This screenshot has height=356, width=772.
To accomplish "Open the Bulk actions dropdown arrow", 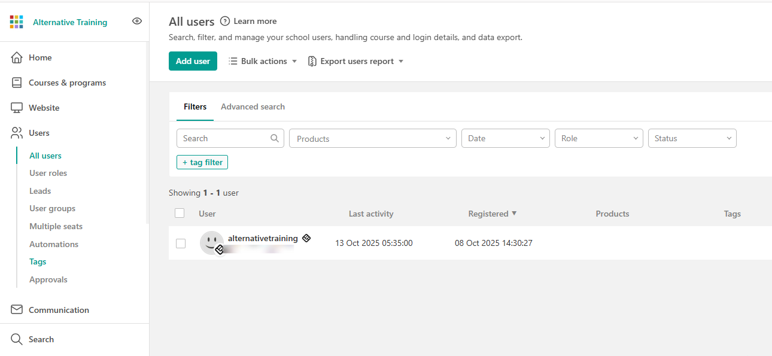I will coord(294,61).
